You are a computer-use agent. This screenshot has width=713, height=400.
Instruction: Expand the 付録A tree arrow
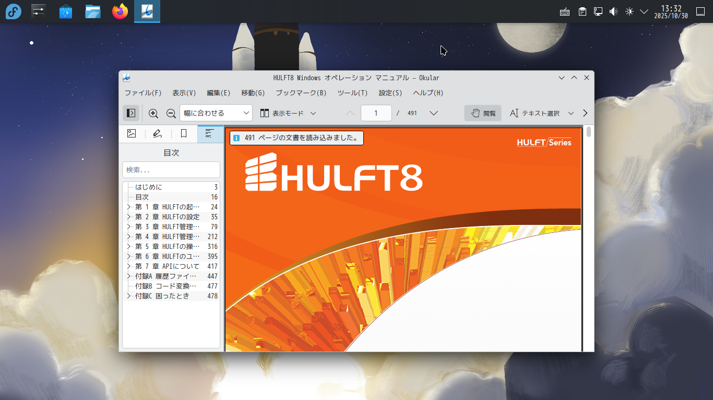click(x=129, y=276)
